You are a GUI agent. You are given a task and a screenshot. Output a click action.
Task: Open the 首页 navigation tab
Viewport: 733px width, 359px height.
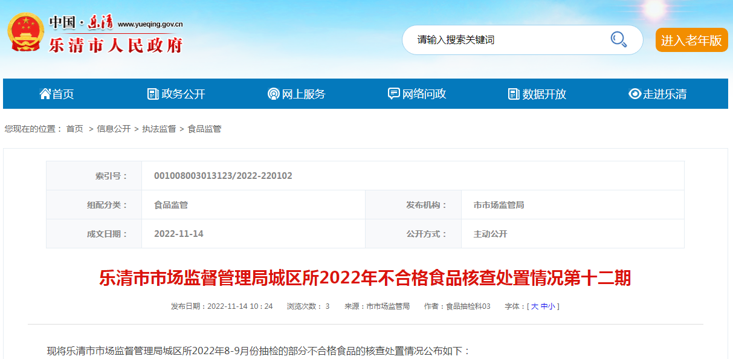click(x=57, y=94)
